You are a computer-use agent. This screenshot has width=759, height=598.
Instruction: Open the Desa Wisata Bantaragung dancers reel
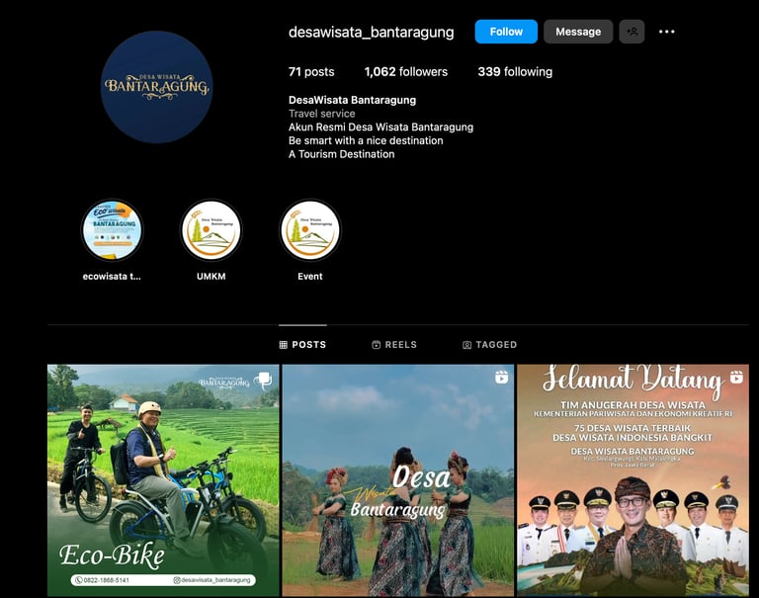click(x=398, y=480)
